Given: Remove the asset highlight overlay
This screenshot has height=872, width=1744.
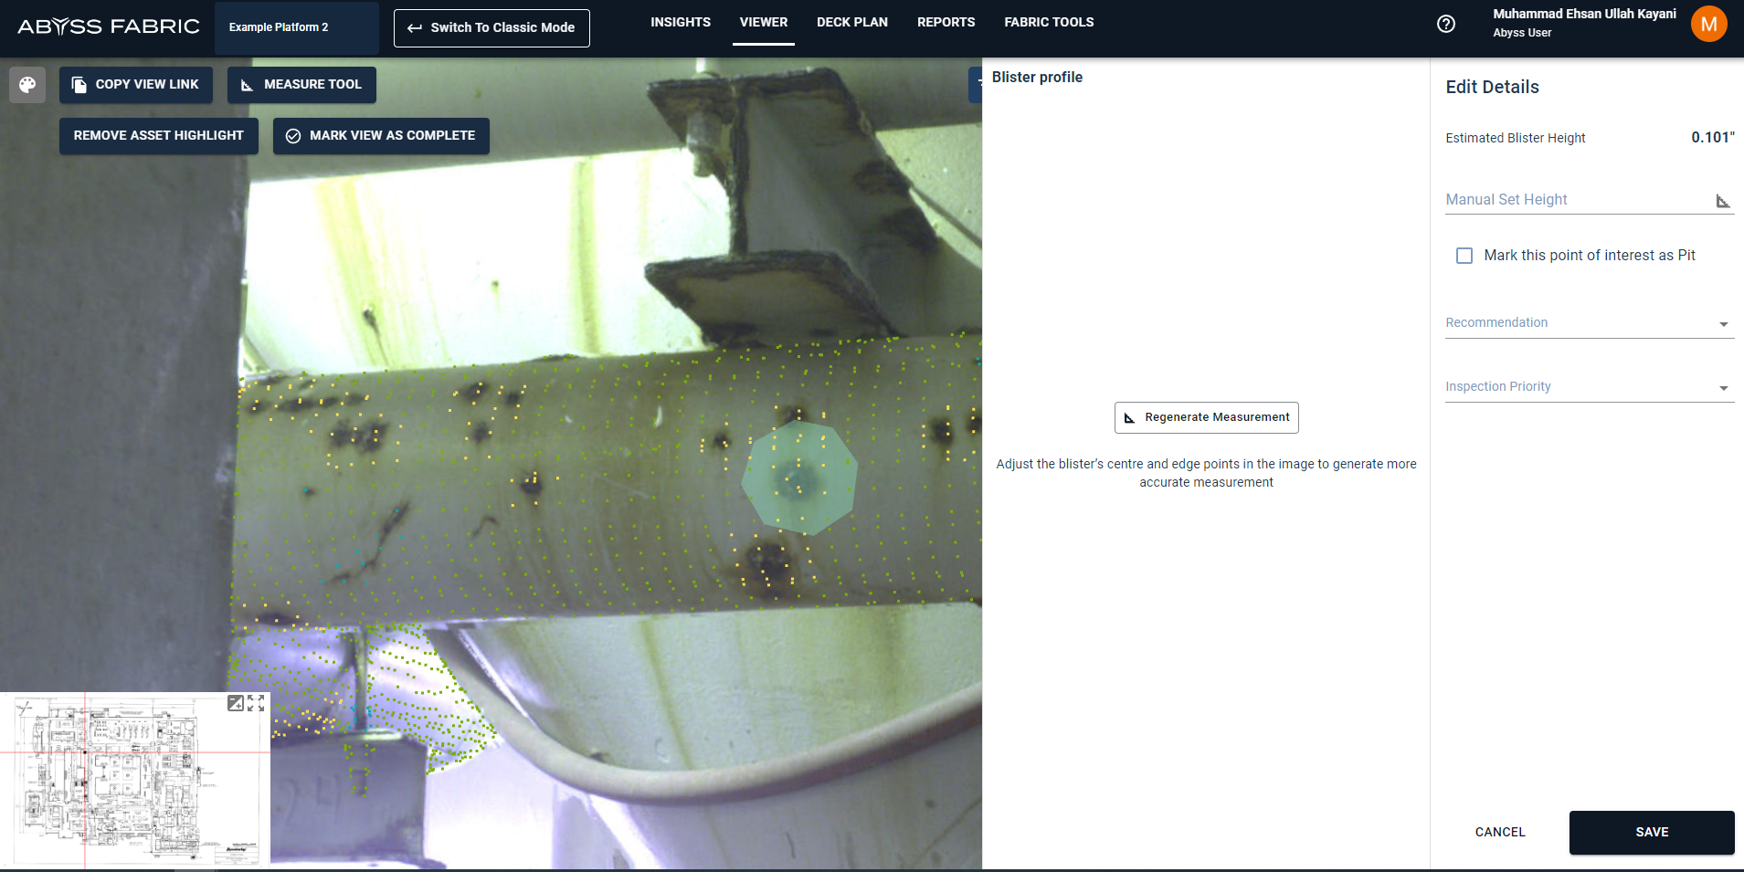Looking at the screenshot, I should 158,136.
